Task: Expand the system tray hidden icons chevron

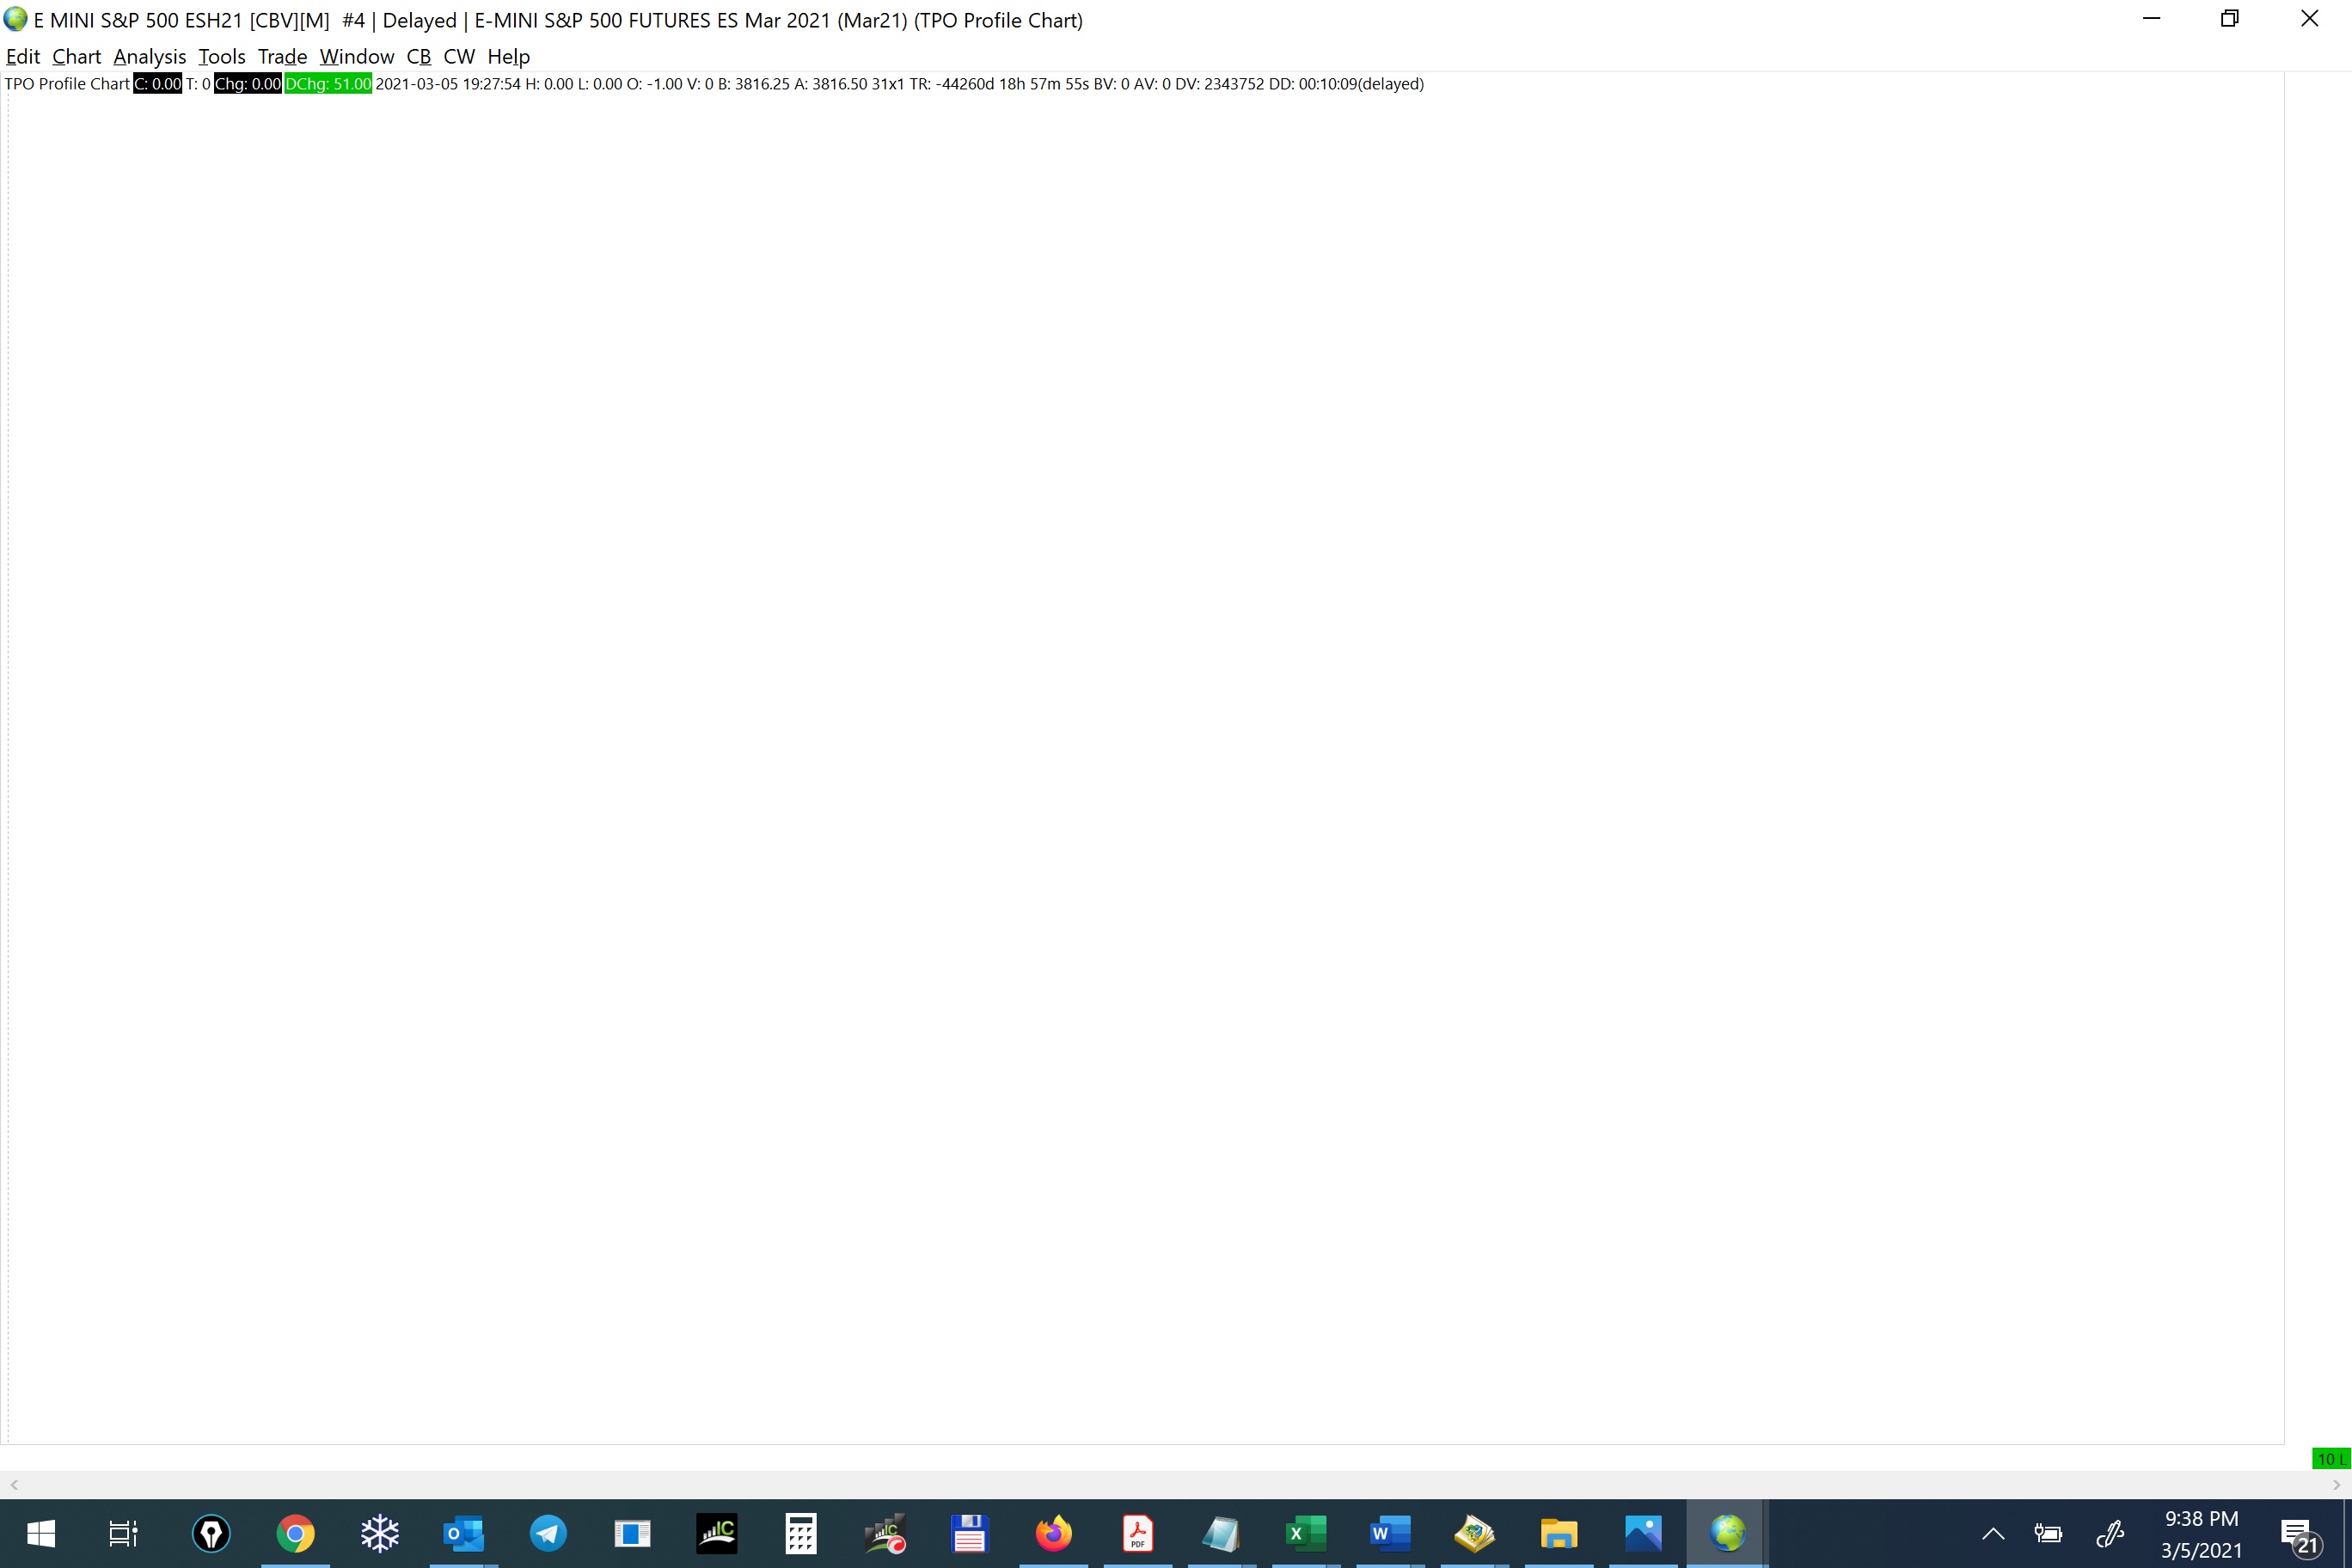Action: click(x=1993, y=1534)
